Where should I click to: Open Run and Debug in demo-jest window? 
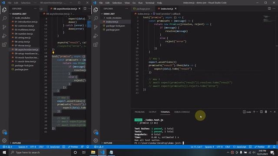point(96,36)
